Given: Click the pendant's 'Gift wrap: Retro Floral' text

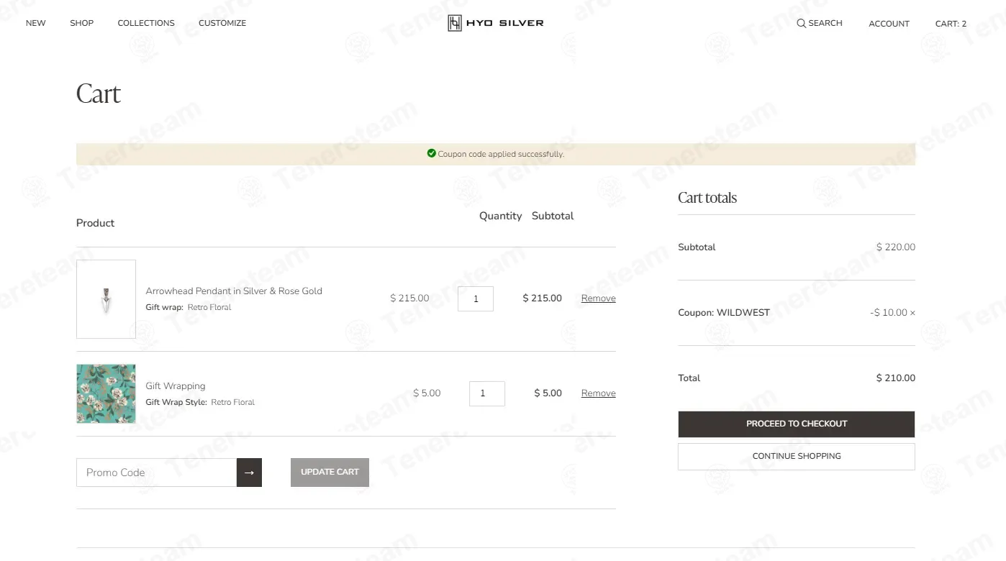Looking at the screenshot, I should pos(189,307).
